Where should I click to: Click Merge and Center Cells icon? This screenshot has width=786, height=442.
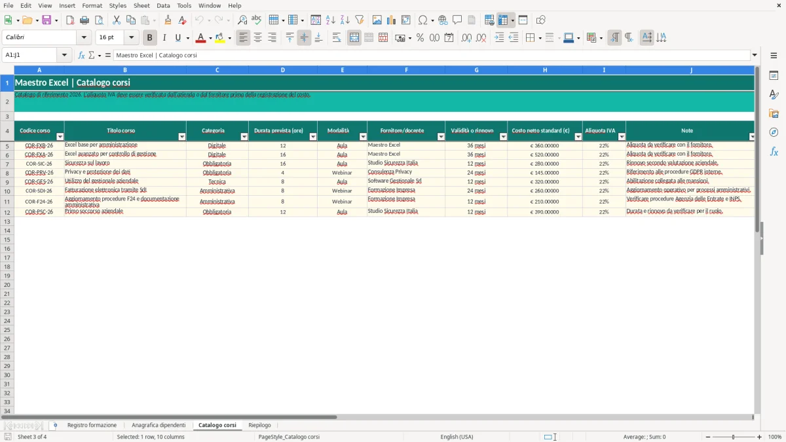[x=354, y=38]
